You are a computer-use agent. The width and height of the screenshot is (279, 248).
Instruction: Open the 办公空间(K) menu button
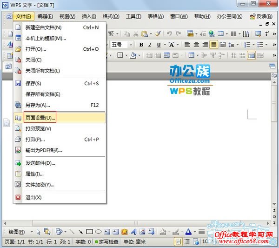[228, 16]
